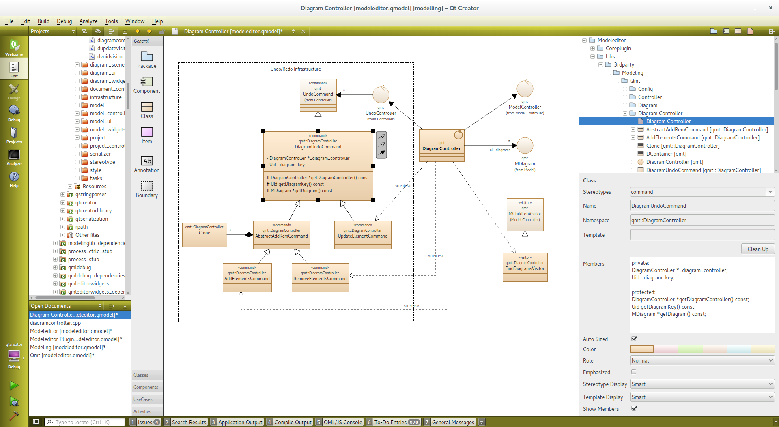Switch to Debug mode in sidebar
Viewport: 779px width, 427px height.
click(14, 113)
